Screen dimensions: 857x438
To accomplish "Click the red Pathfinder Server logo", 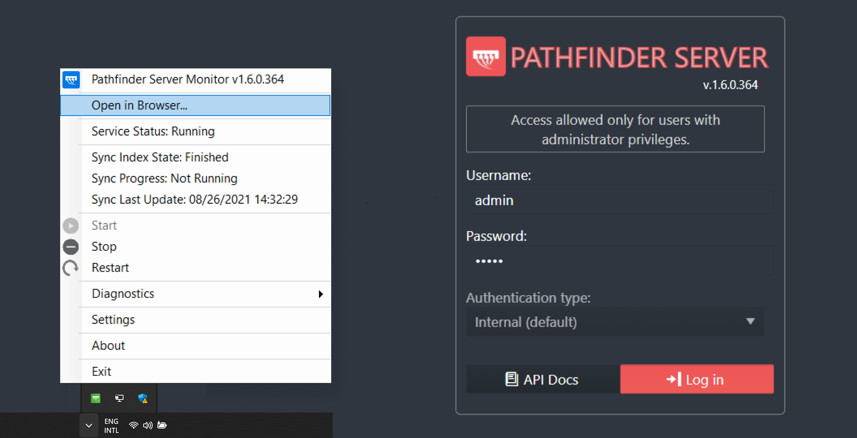I will [x=486, y=57].
